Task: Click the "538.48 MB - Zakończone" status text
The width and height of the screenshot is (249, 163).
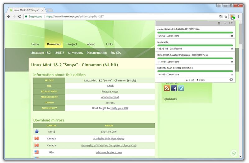Action: click(x=170, y=49)
